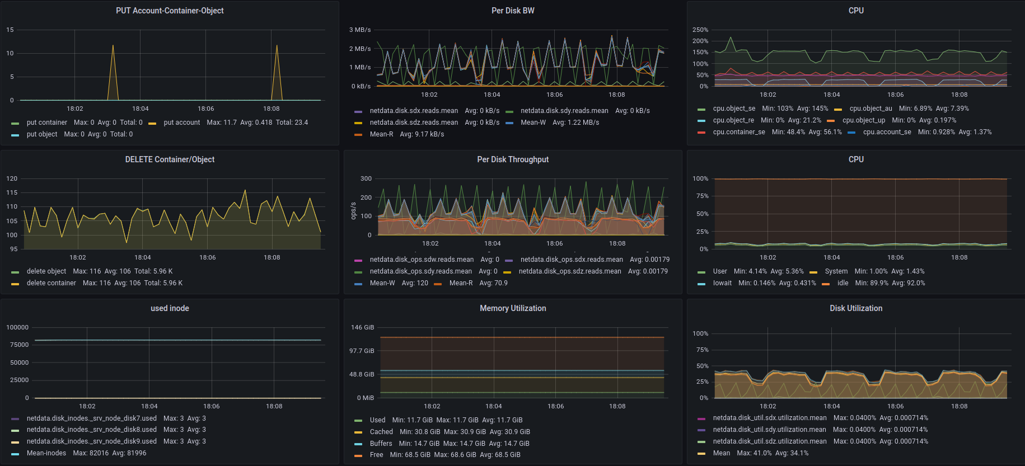This screenshot has height=466, width=1025.
Task: Click the Free memory legend color swatch
Action: [x=358, y=455]
